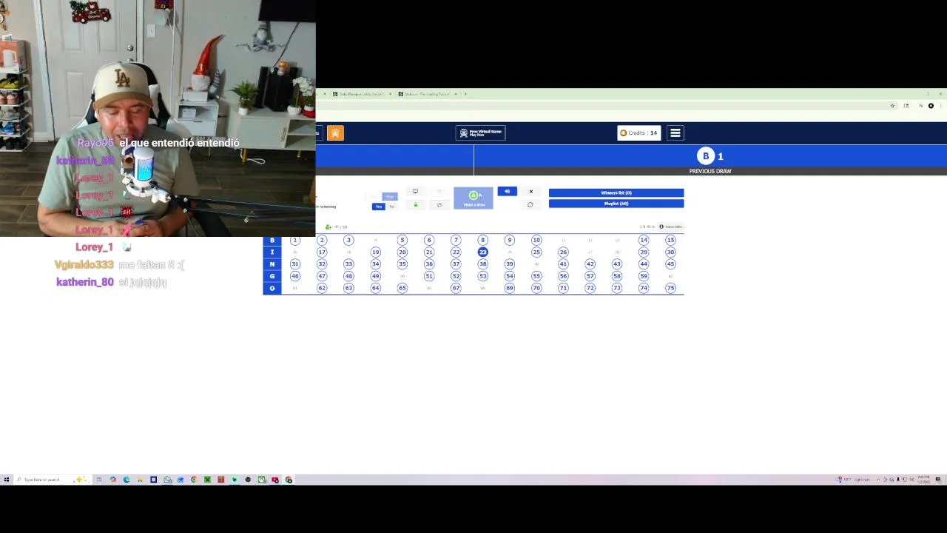Image resolution: width=947 pixels, height=533 pixels.
Task: Select the highlighted number 23 ball
Action: click(482, 252)
